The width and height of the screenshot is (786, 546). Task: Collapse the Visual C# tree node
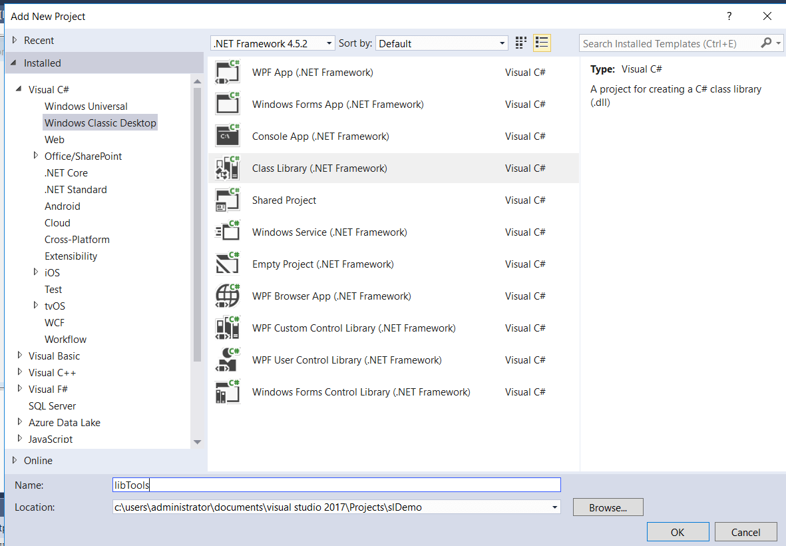click(x=19, y=89)
